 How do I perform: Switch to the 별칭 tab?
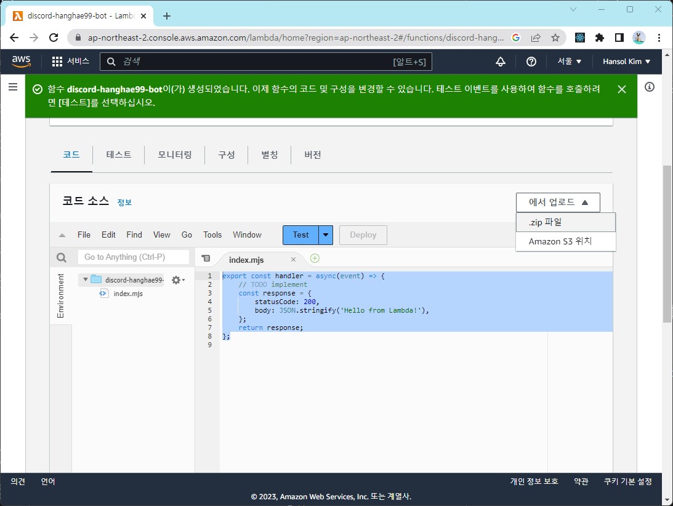[x=270, y=155]
